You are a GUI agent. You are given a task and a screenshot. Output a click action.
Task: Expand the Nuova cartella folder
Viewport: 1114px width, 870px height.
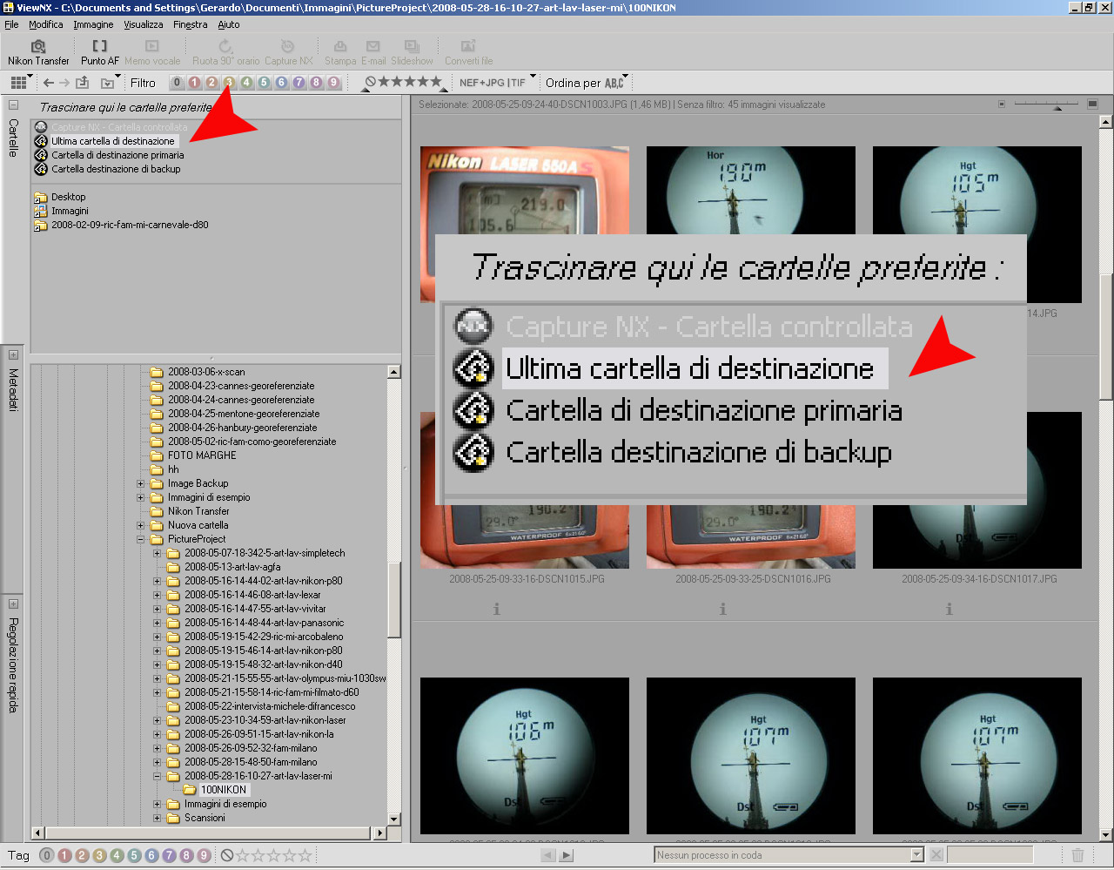(x=141, y=525)
